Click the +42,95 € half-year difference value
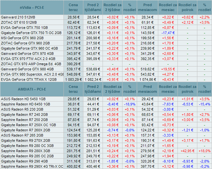 pos(188,151)
